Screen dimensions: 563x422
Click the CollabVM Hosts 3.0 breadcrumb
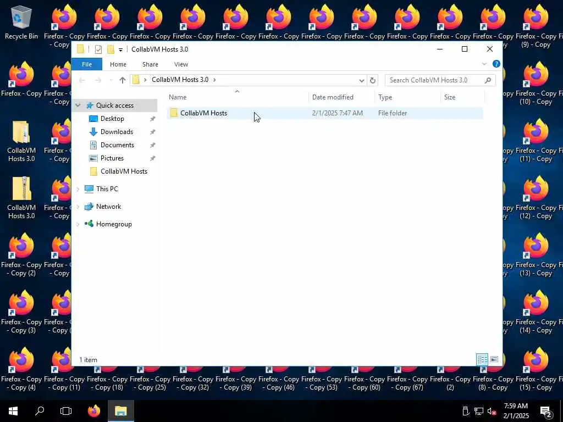pyautogui.click(x=180, y=80)
